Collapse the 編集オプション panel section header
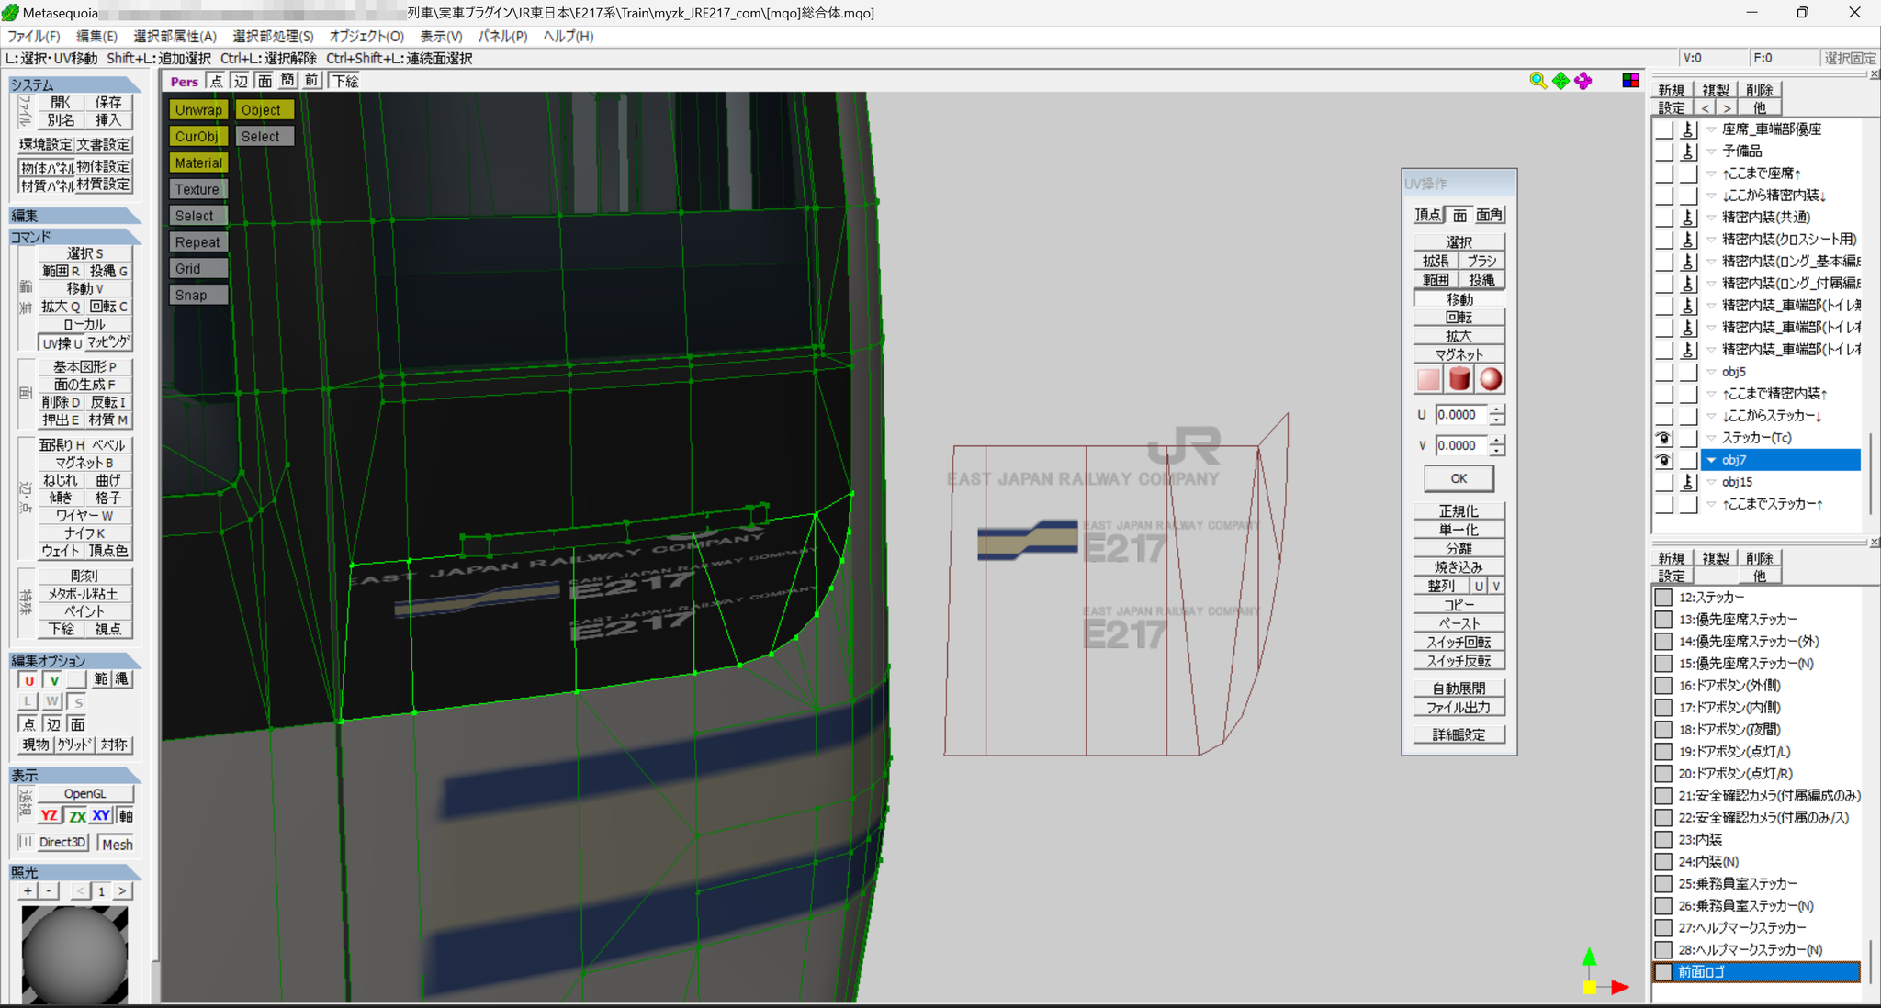This screenshot has width=1881, height=1008. click(75, 661)
